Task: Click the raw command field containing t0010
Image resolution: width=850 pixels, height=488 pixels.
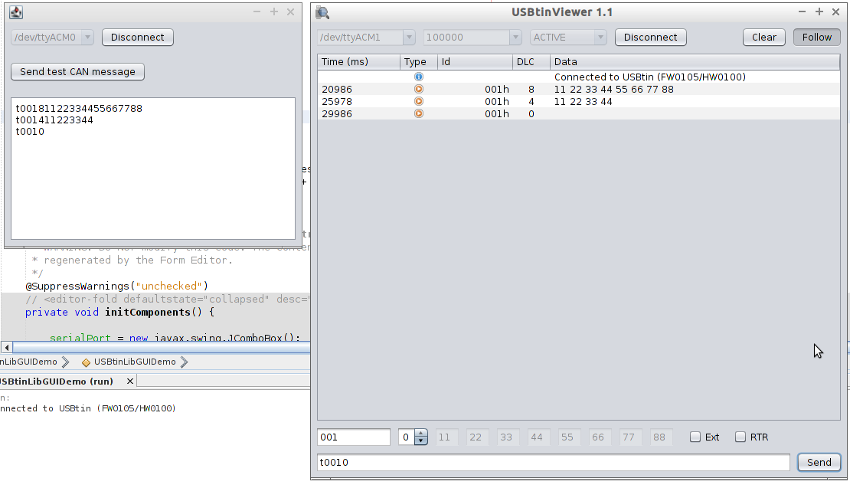Action: tap(554, 463)
